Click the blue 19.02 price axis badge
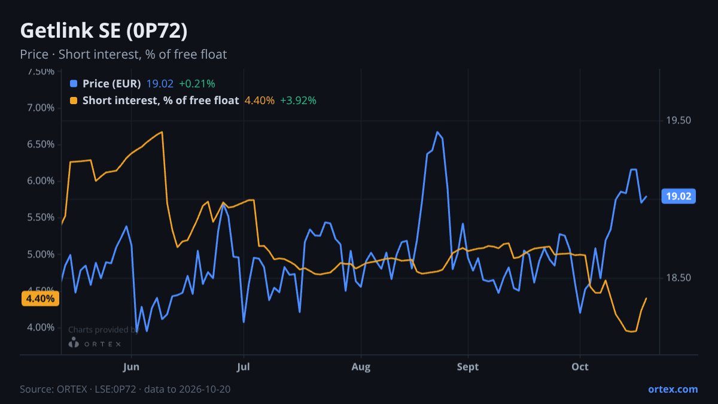 [x=679, y=196]
